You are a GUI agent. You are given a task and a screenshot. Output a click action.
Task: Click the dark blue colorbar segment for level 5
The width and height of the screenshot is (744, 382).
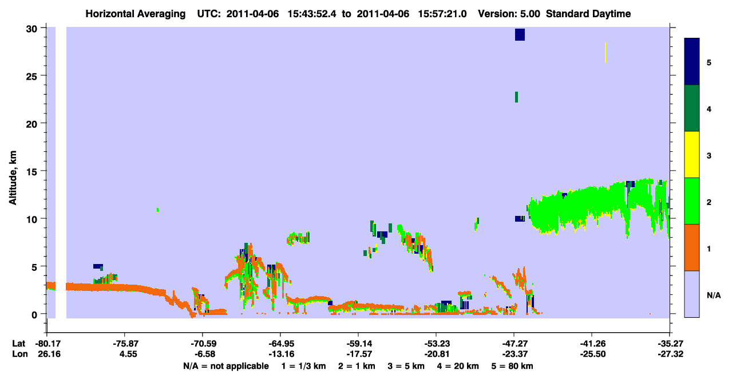692,62
